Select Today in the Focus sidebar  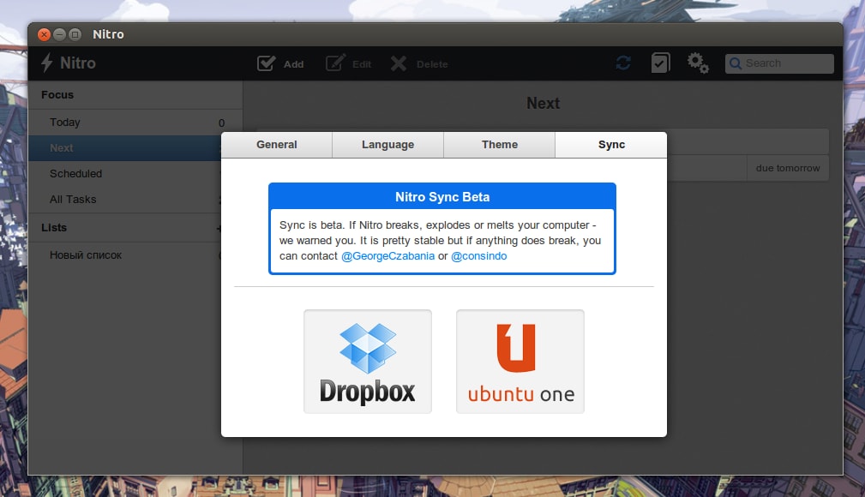coord(135,123)
